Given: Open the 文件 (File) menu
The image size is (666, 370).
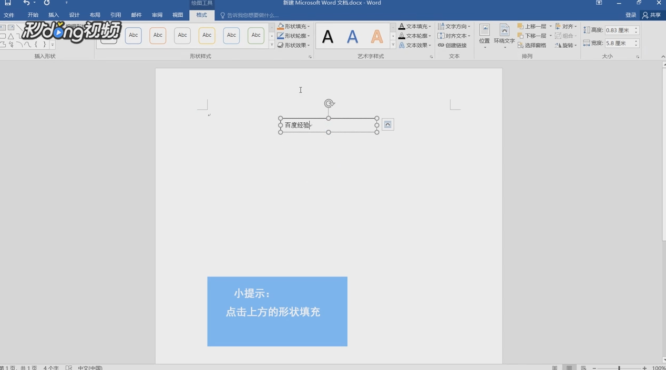Looking at the screenshot, I should (9, 15).
